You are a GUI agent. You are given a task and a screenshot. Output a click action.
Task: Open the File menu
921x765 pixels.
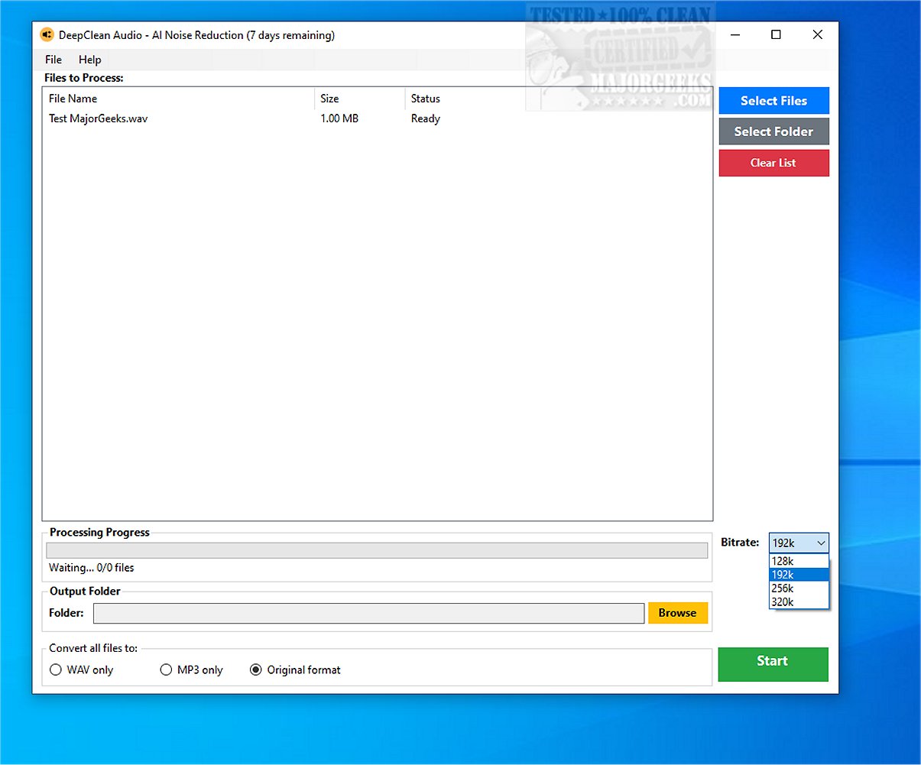[54, 60]
